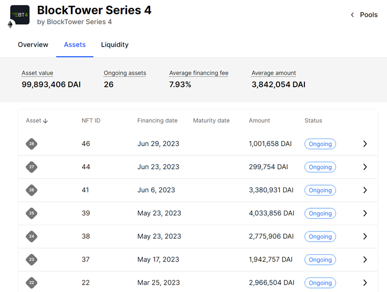The height and width of the screenshot is (292, 387).
Task: Click the Jun 23, 2023 financing date
Action: point(158,167)
